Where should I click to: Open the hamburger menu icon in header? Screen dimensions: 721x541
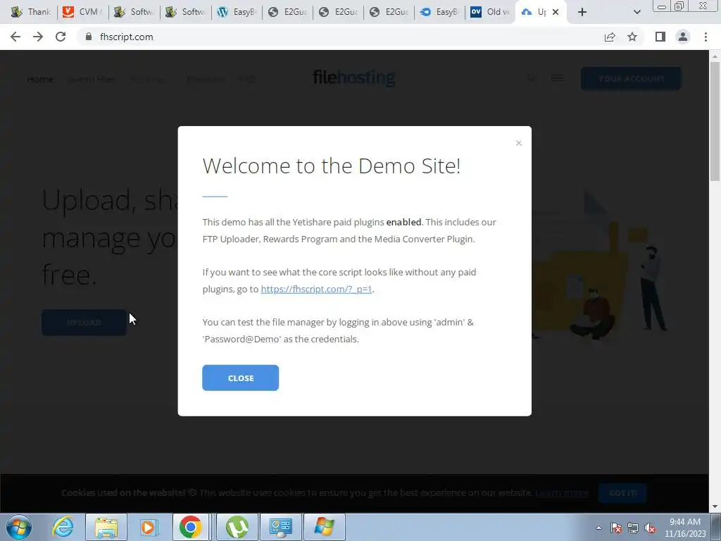pos(558,79)
